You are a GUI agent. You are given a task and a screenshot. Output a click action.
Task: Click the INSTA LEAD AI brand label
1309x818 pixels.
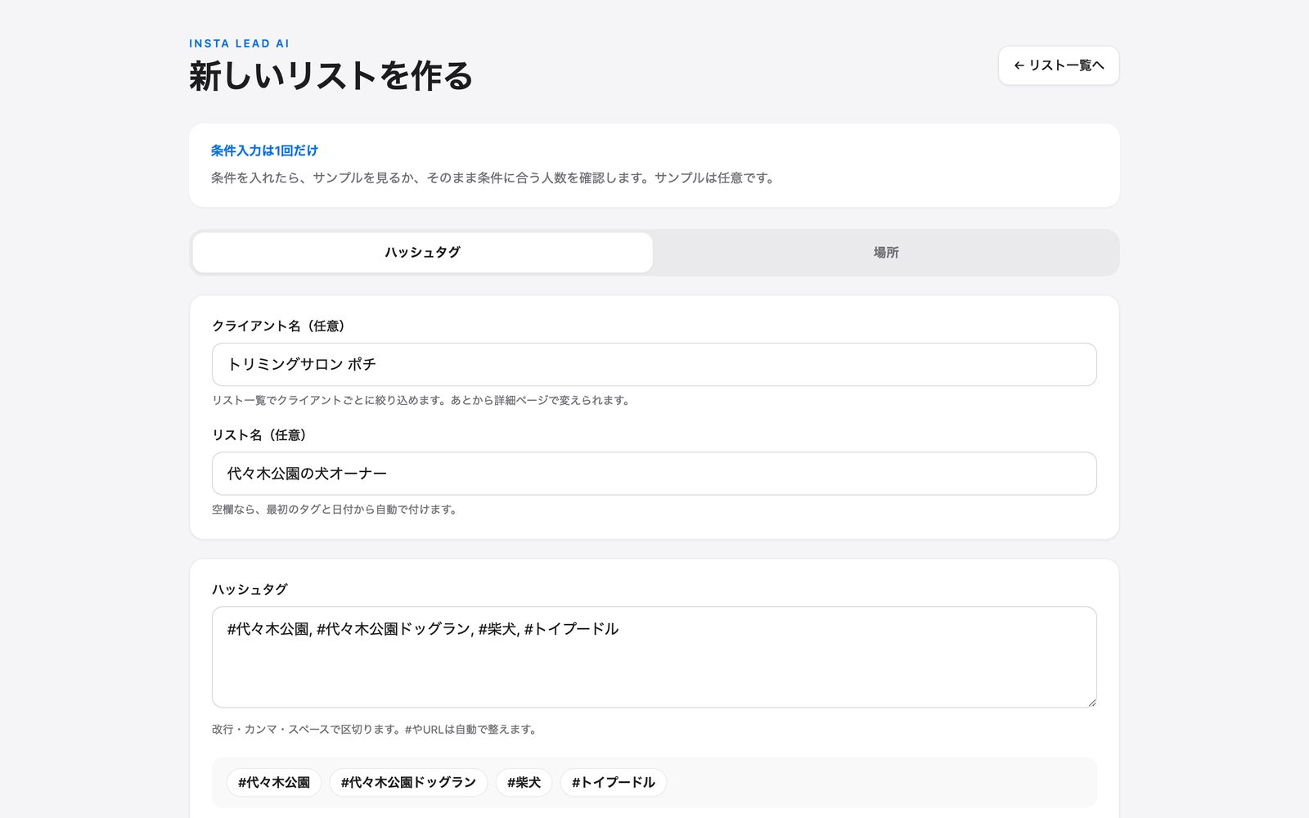pos(239,43)
